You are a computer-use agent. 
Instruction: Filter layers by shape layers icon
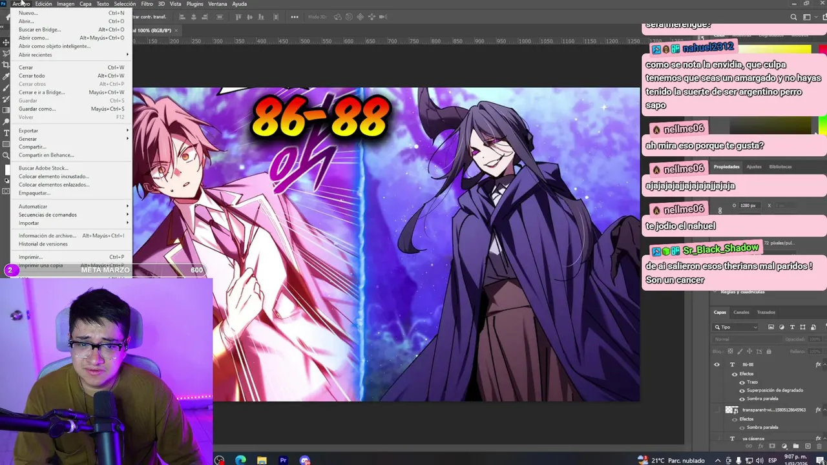[802, 327]
